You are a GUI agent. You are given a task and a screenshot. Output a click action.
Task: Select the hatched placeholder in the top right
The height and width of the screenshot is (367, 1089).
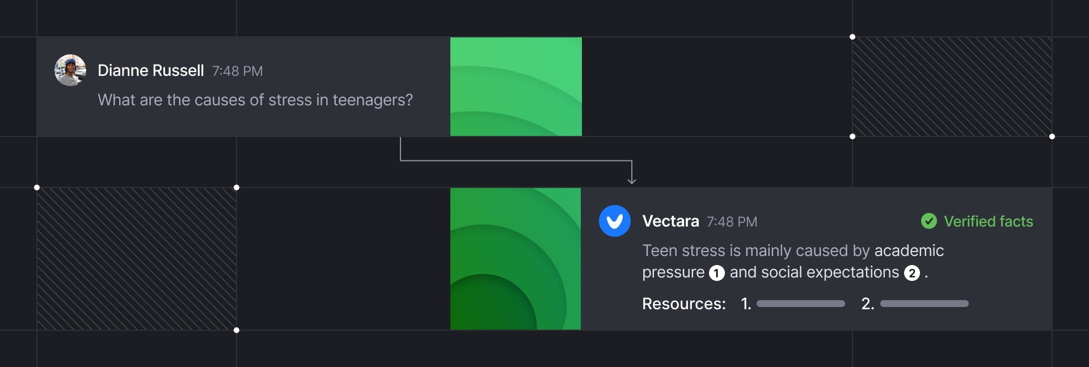952,87
